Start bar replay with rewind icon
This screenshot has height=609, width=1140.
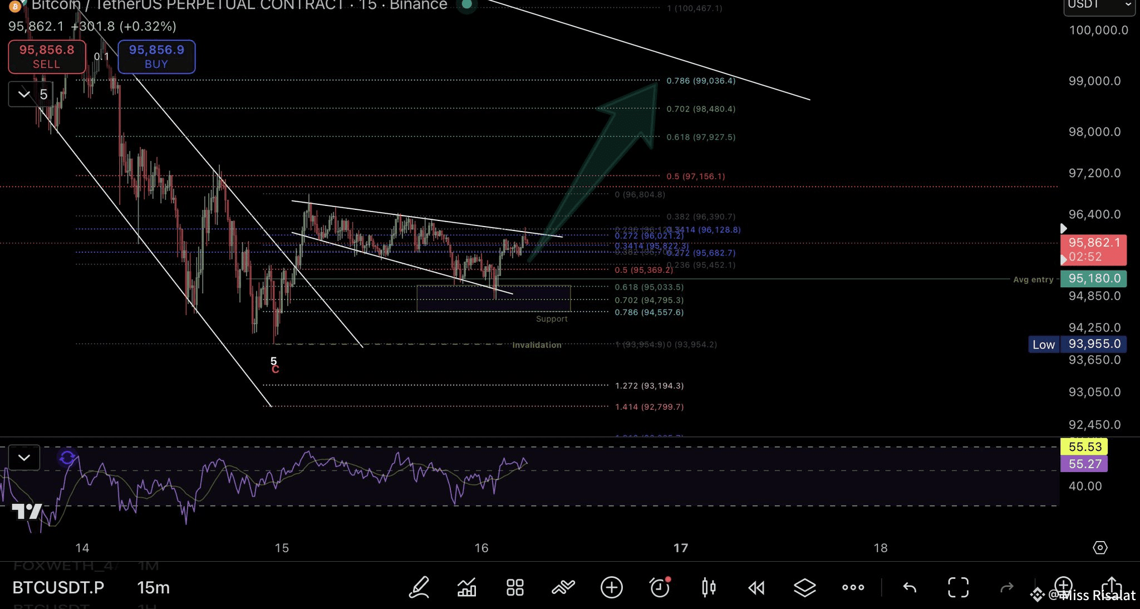click(756, 587)
